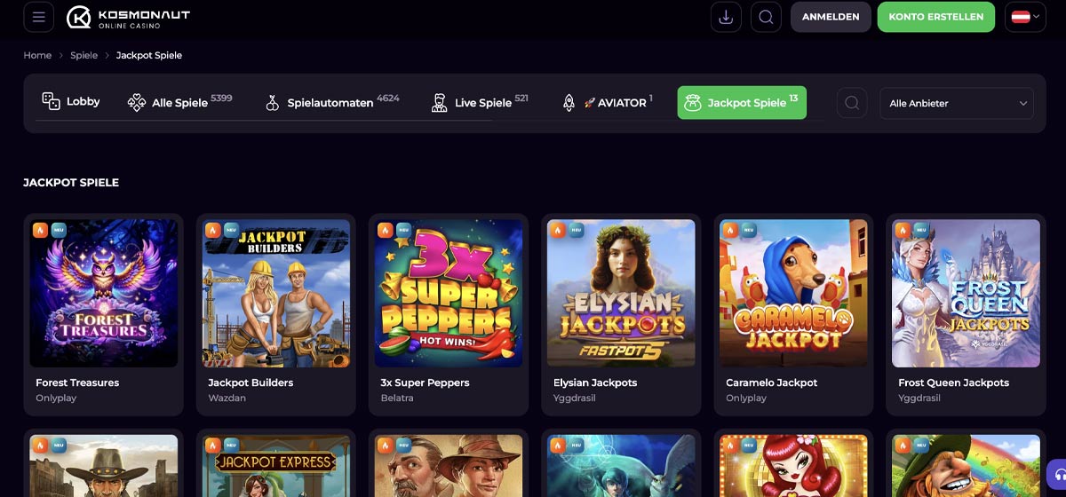Expand the Alle Anbieter dropdown
Image resolution: width=1066 pixels, height=497 pixels.
tap(957, 103)
